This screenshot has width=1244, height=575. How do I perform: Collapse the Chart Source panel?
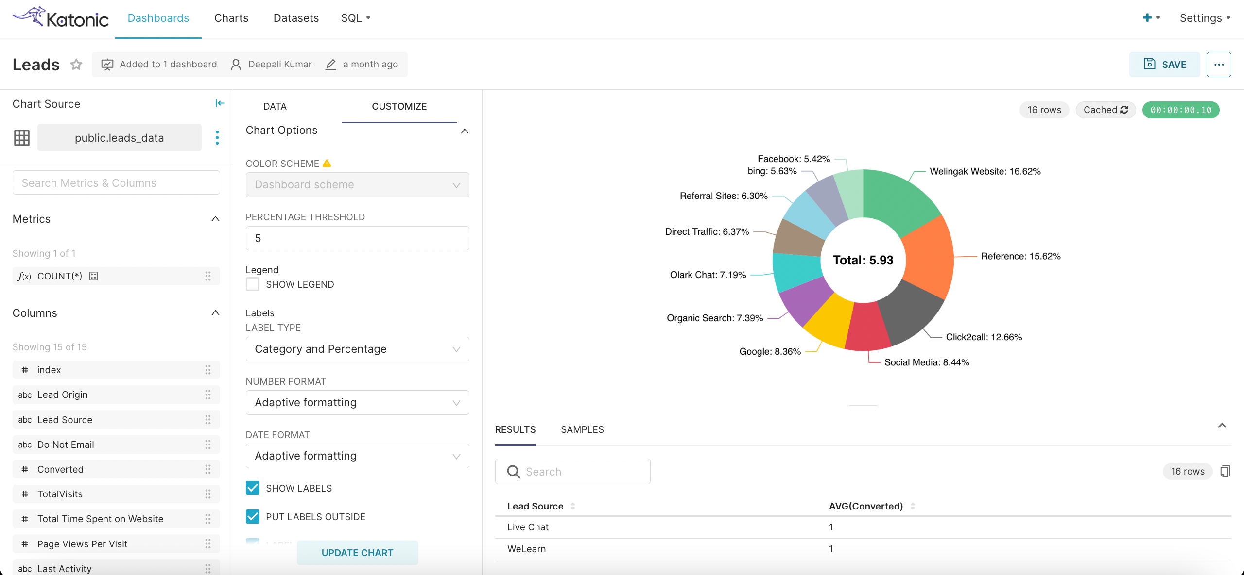click(220, 103)
